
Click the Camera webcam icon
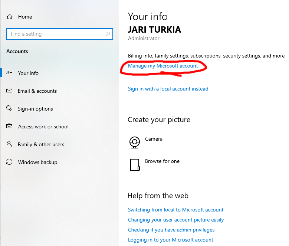coord(134,142)
